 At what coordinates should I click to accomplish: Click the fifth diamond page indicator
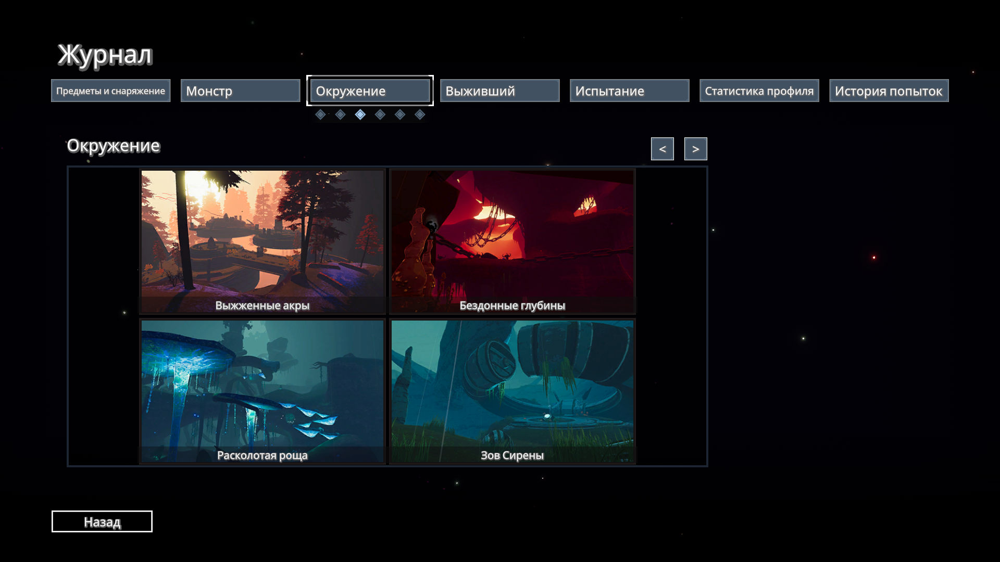point(400,114)
